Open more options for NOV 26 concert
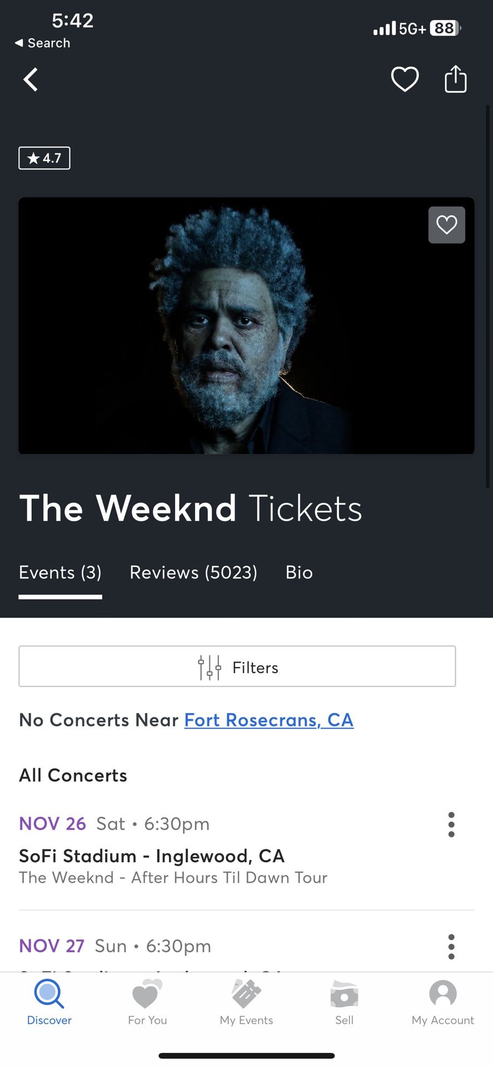The height and width of the screenshot is (1068, 493). 451,824
